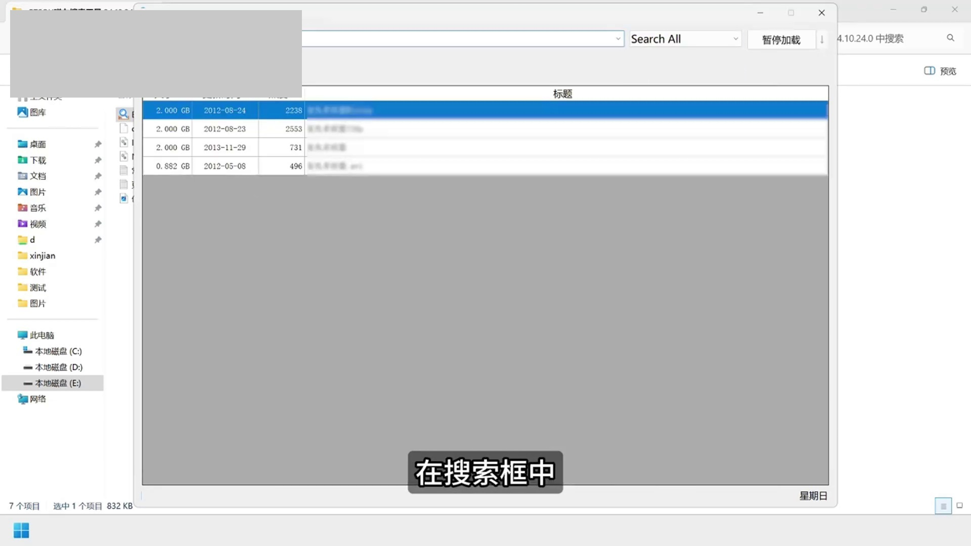Image resolution: width=971 pixels, height=546 pixels.
Task: Open 下载 in the sidebar
Action: 32,160
